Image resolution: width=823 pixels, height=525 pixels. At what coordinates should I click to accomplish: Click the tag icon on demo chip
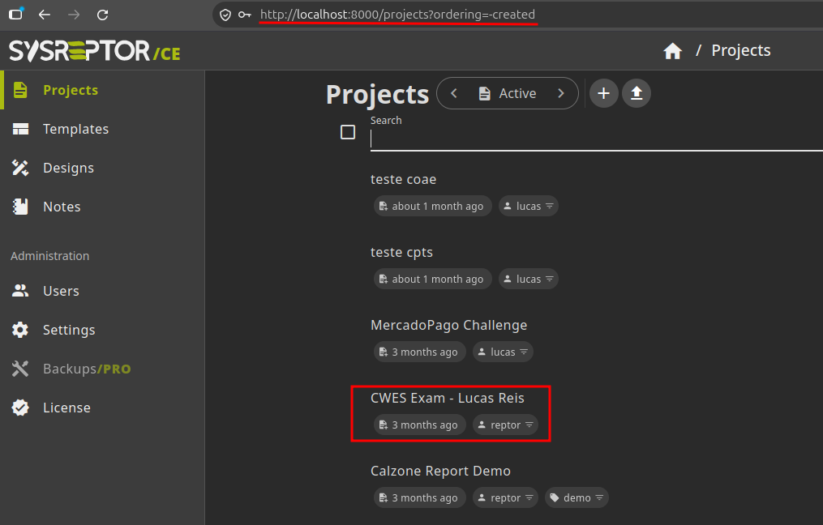555,497
